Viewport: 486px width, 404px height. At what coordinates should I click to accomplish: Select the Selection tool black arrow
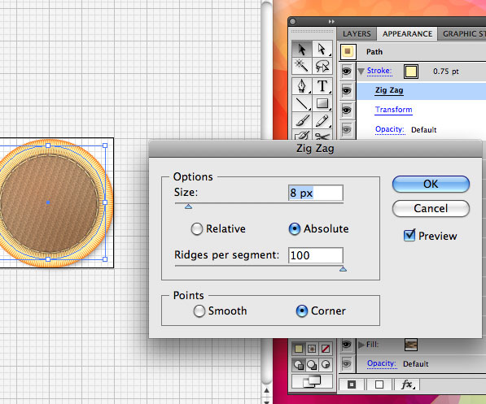pos(301,50)
